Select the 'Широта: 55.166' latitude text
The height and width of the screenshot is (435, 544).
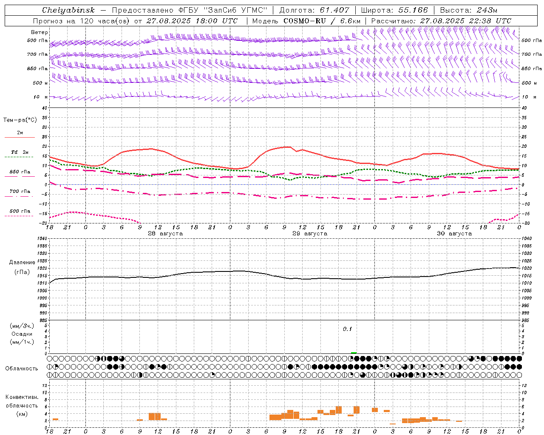(394, 10)
